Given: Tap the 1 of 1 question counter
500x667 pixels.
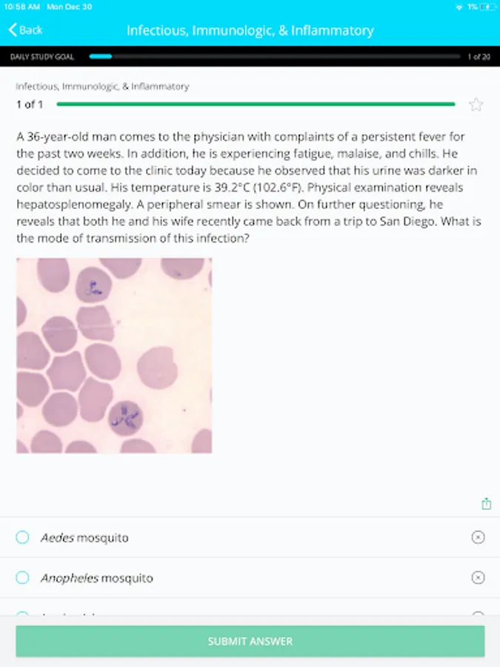Looking at the screenshot, I should click(30, 104).
